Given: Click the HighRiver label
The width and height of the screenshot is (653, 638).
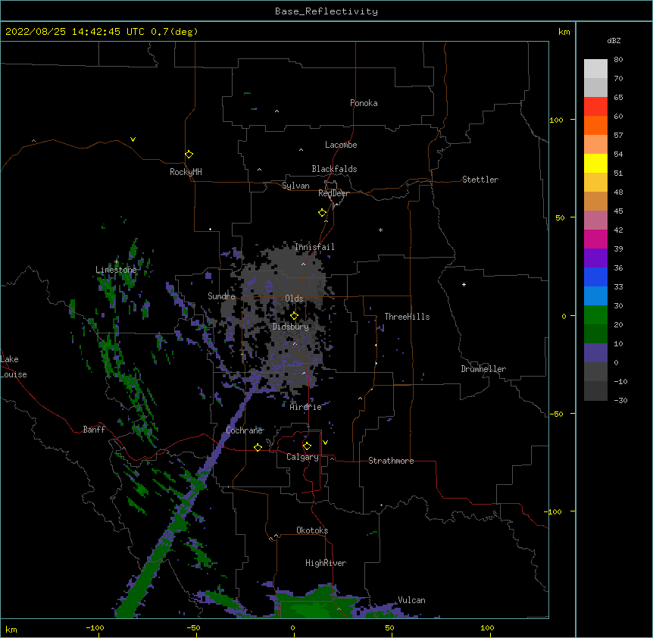Looking at the screenshot, I should pyautogui.click(x=326, y=563).
